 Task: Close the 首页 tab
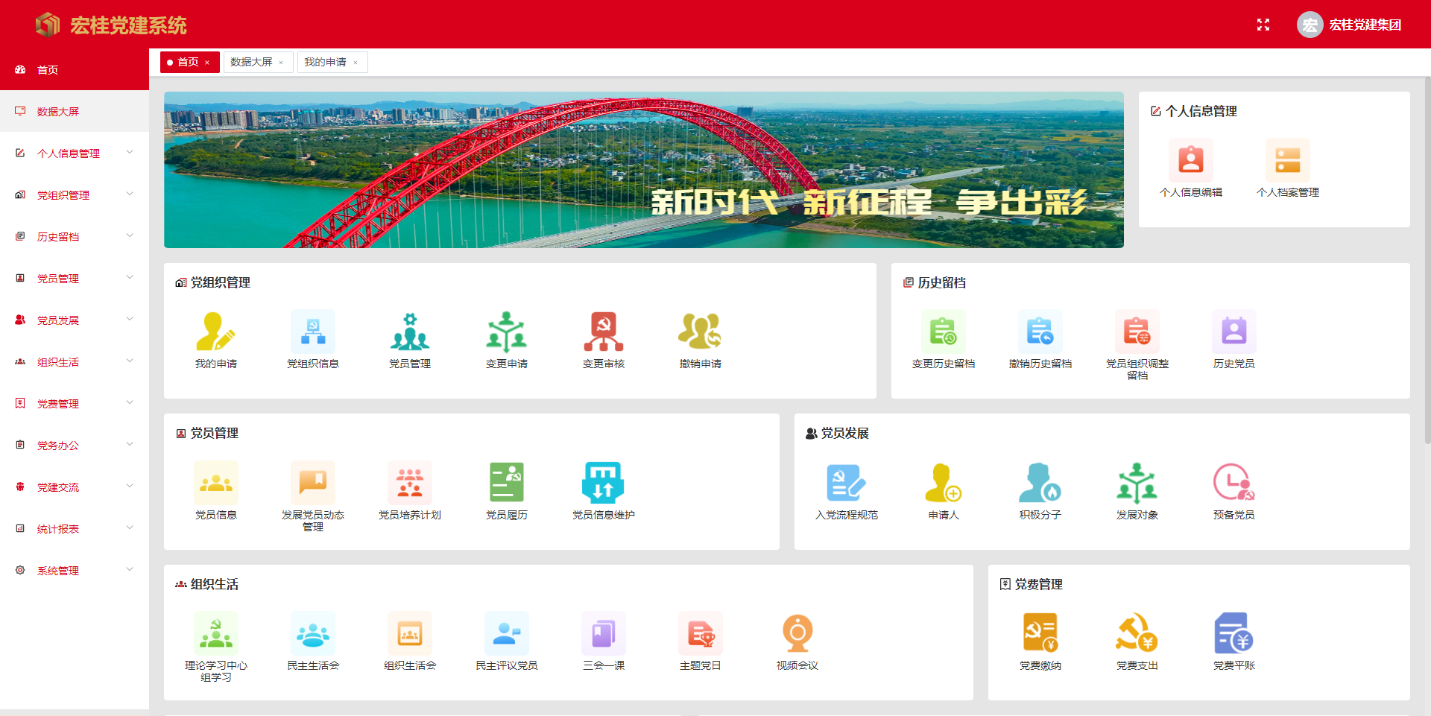[206, 62]
